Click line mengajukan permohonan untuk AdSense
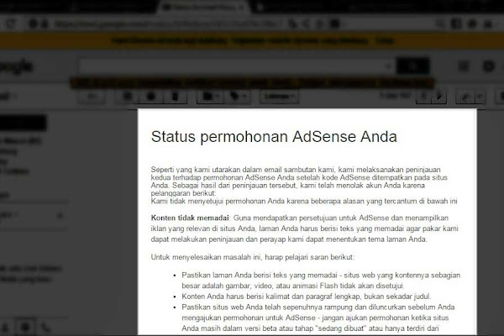Image resolution: width=504 pixels, height=336 pixels. [x=315, y=318]
